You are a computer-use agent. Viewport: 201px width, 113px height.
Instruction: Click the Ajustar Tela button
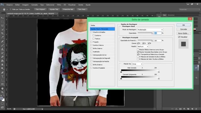[x=54, y=9]
